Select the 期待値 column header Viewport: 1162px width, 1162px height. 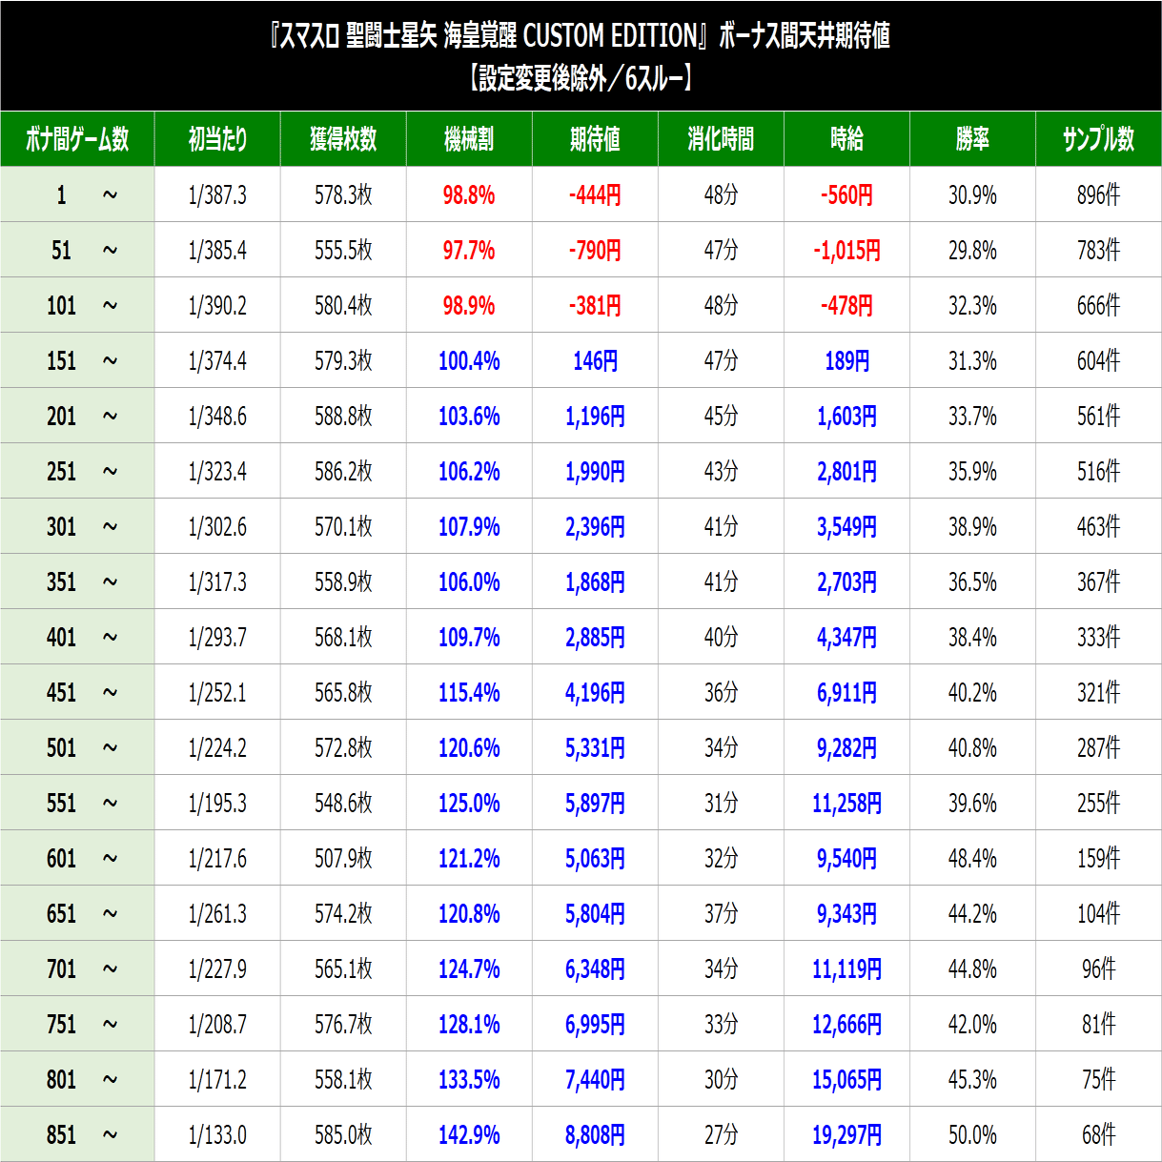point(595,139)
